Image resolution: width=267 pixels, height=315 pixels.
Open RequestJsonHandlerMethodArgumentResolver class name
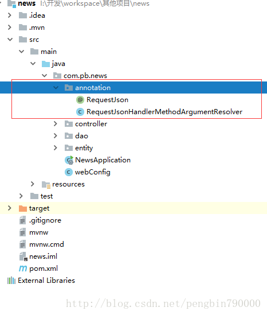pos(164,112)
